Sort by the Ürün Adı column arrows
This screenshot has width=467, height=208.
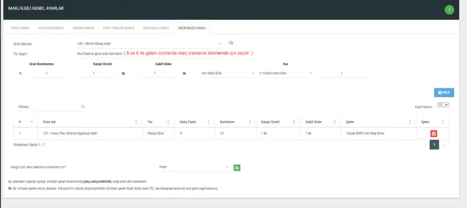pyautogui.click(x=136, y=122)
